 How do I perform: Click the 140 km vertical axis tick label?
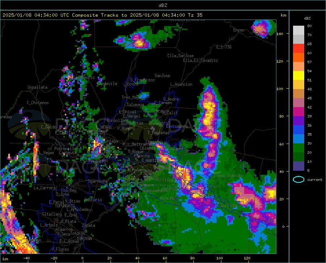tap(280, 34)
